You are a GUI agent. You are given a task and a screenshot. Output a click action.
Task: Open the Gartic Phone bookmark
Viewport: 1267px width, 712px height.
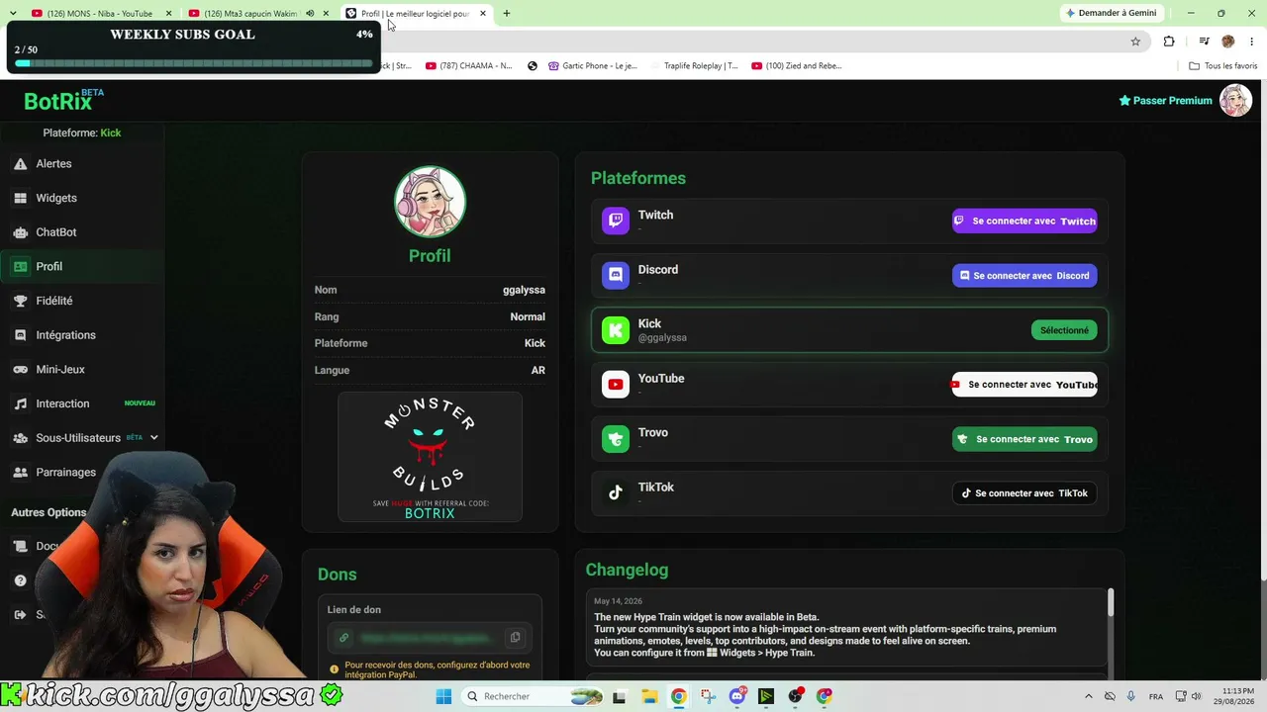pos(592,66)
